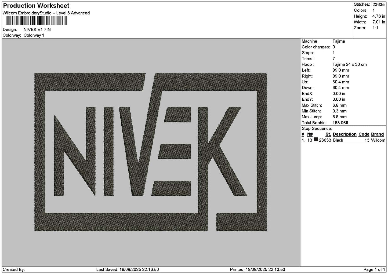Click the Left value 89.0 mm
Screen dimensions: 388x274
coord(341,70)
